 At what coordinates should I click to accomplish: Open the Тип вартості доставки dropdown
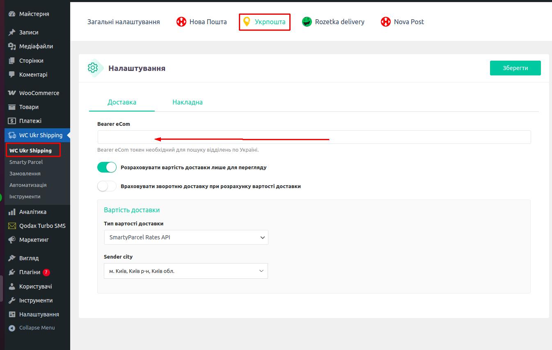pyautogui.click(x=186, y=237)
